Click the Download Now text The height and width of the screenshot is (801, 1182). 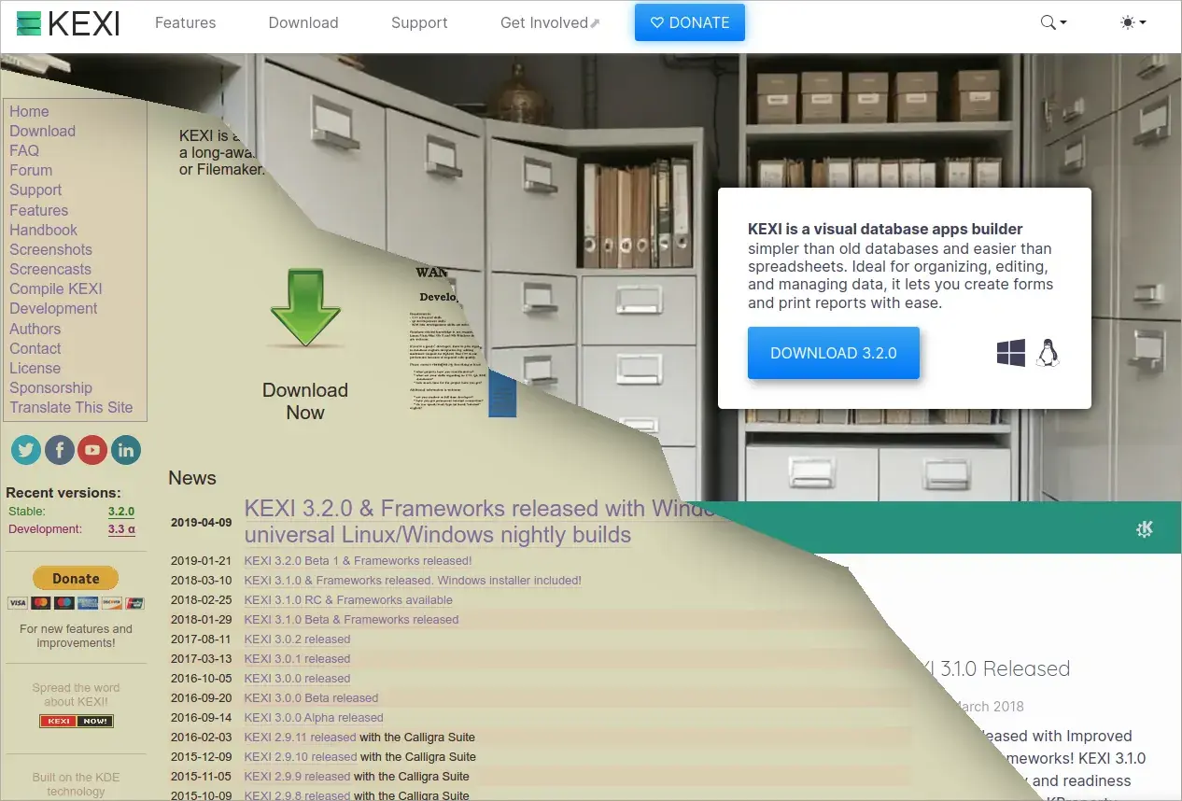[305, 401]
